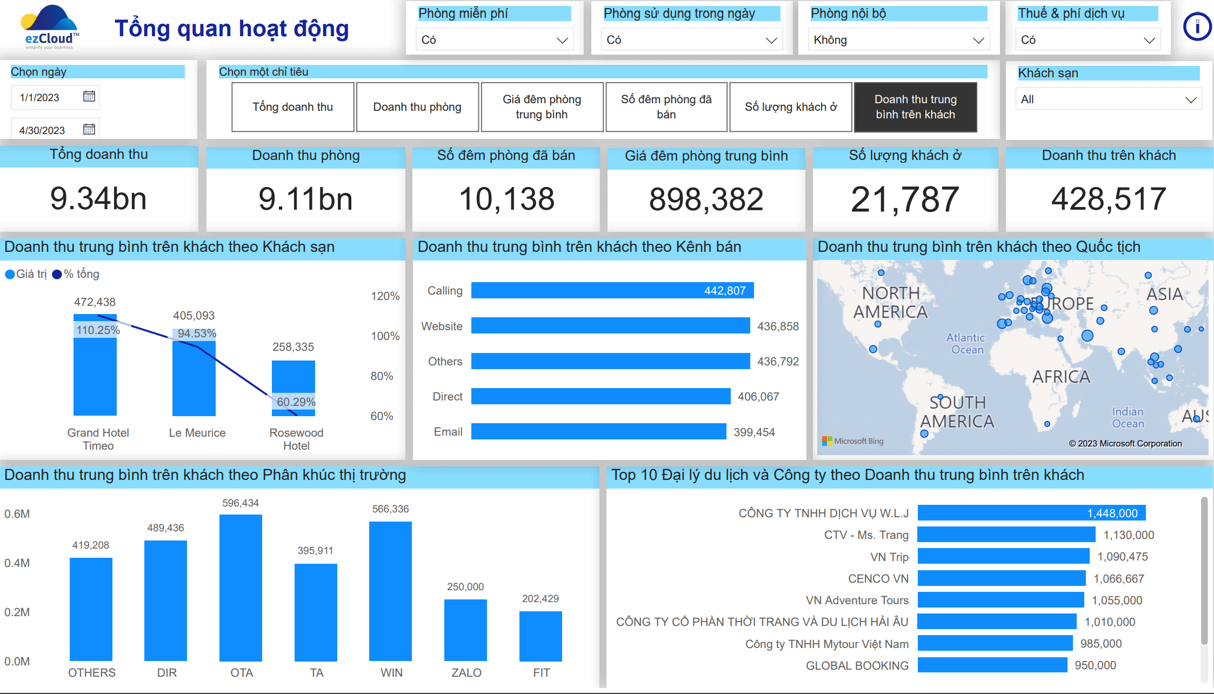Click the Grand Hotel Timeo bar
1214x694 pixels.
tap(95, 365)
